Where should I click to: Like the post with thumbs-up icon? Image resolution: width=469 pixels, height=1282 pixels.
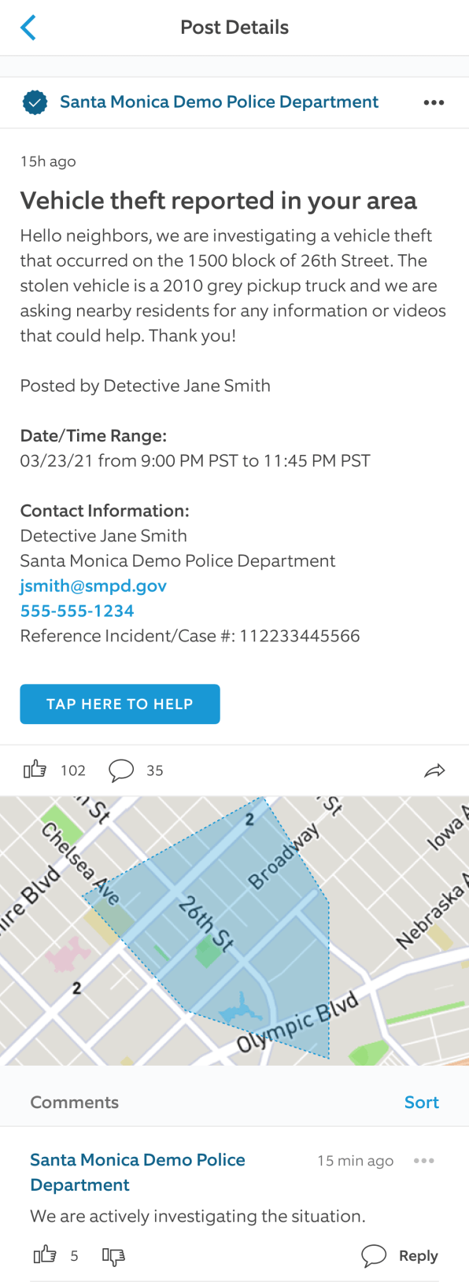[x=35, y=770]
